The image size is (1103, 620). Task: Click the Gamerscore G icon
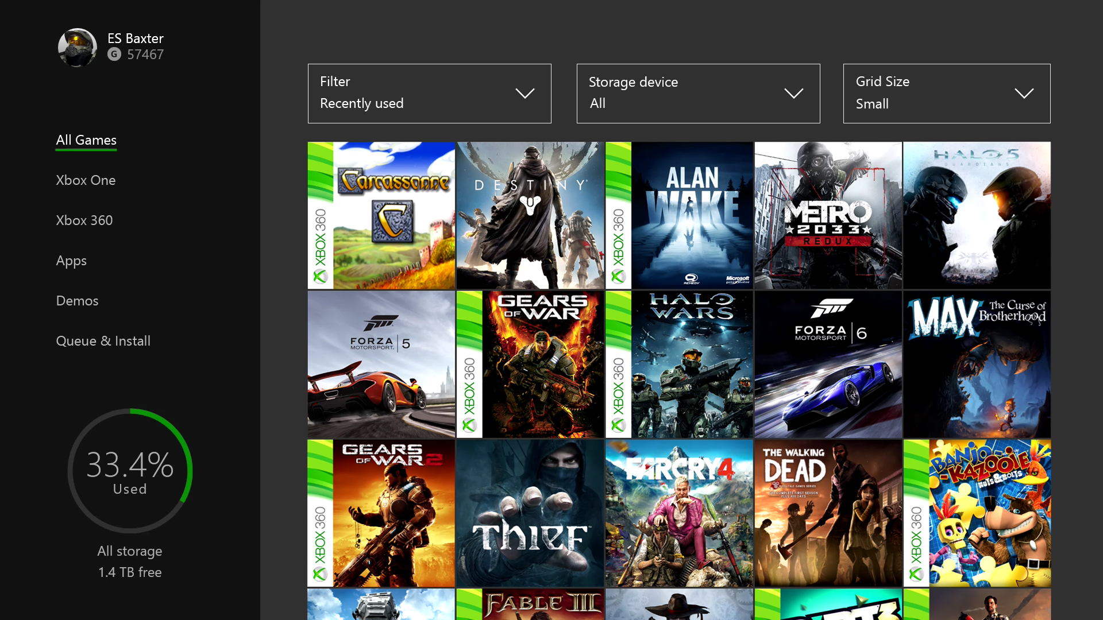point(114,55)
